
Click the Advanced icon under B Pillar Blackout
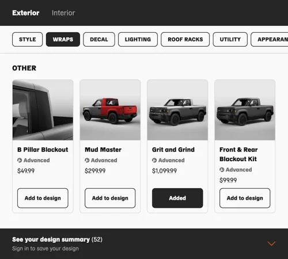tap(20, 160)
